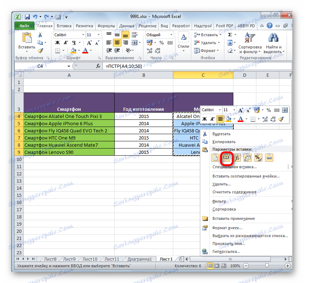Toggle bold formatting in the ribbon
The height and width of the screenshot is (283, 311).
click(57, 42)
